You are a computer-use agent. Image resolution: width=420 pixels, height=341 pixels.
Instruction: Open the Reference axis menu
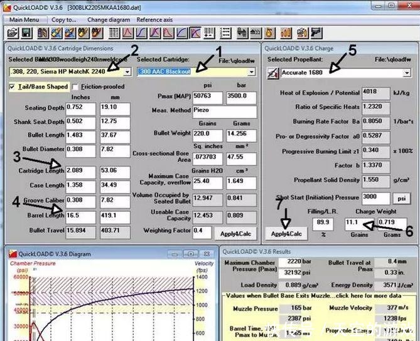[x=154, y=20]
